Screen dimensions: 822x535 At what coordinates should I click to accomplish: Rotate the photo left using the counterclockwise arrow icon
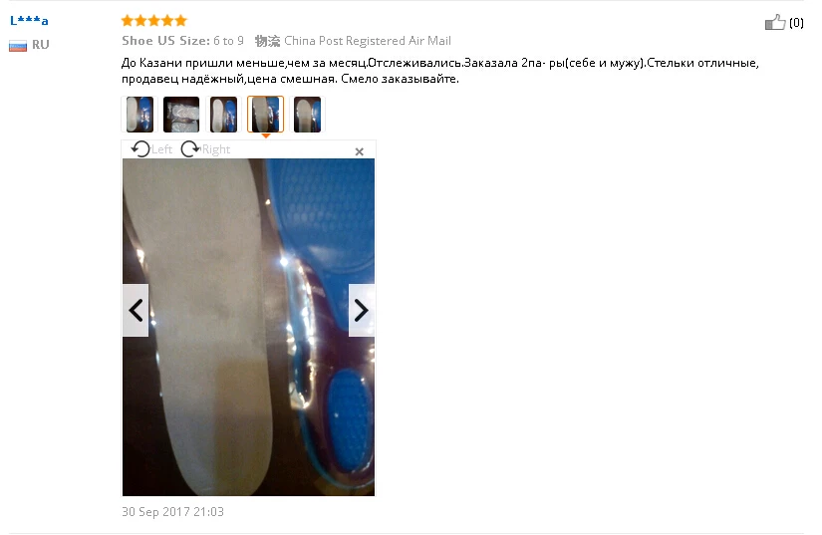coord(140,149)
